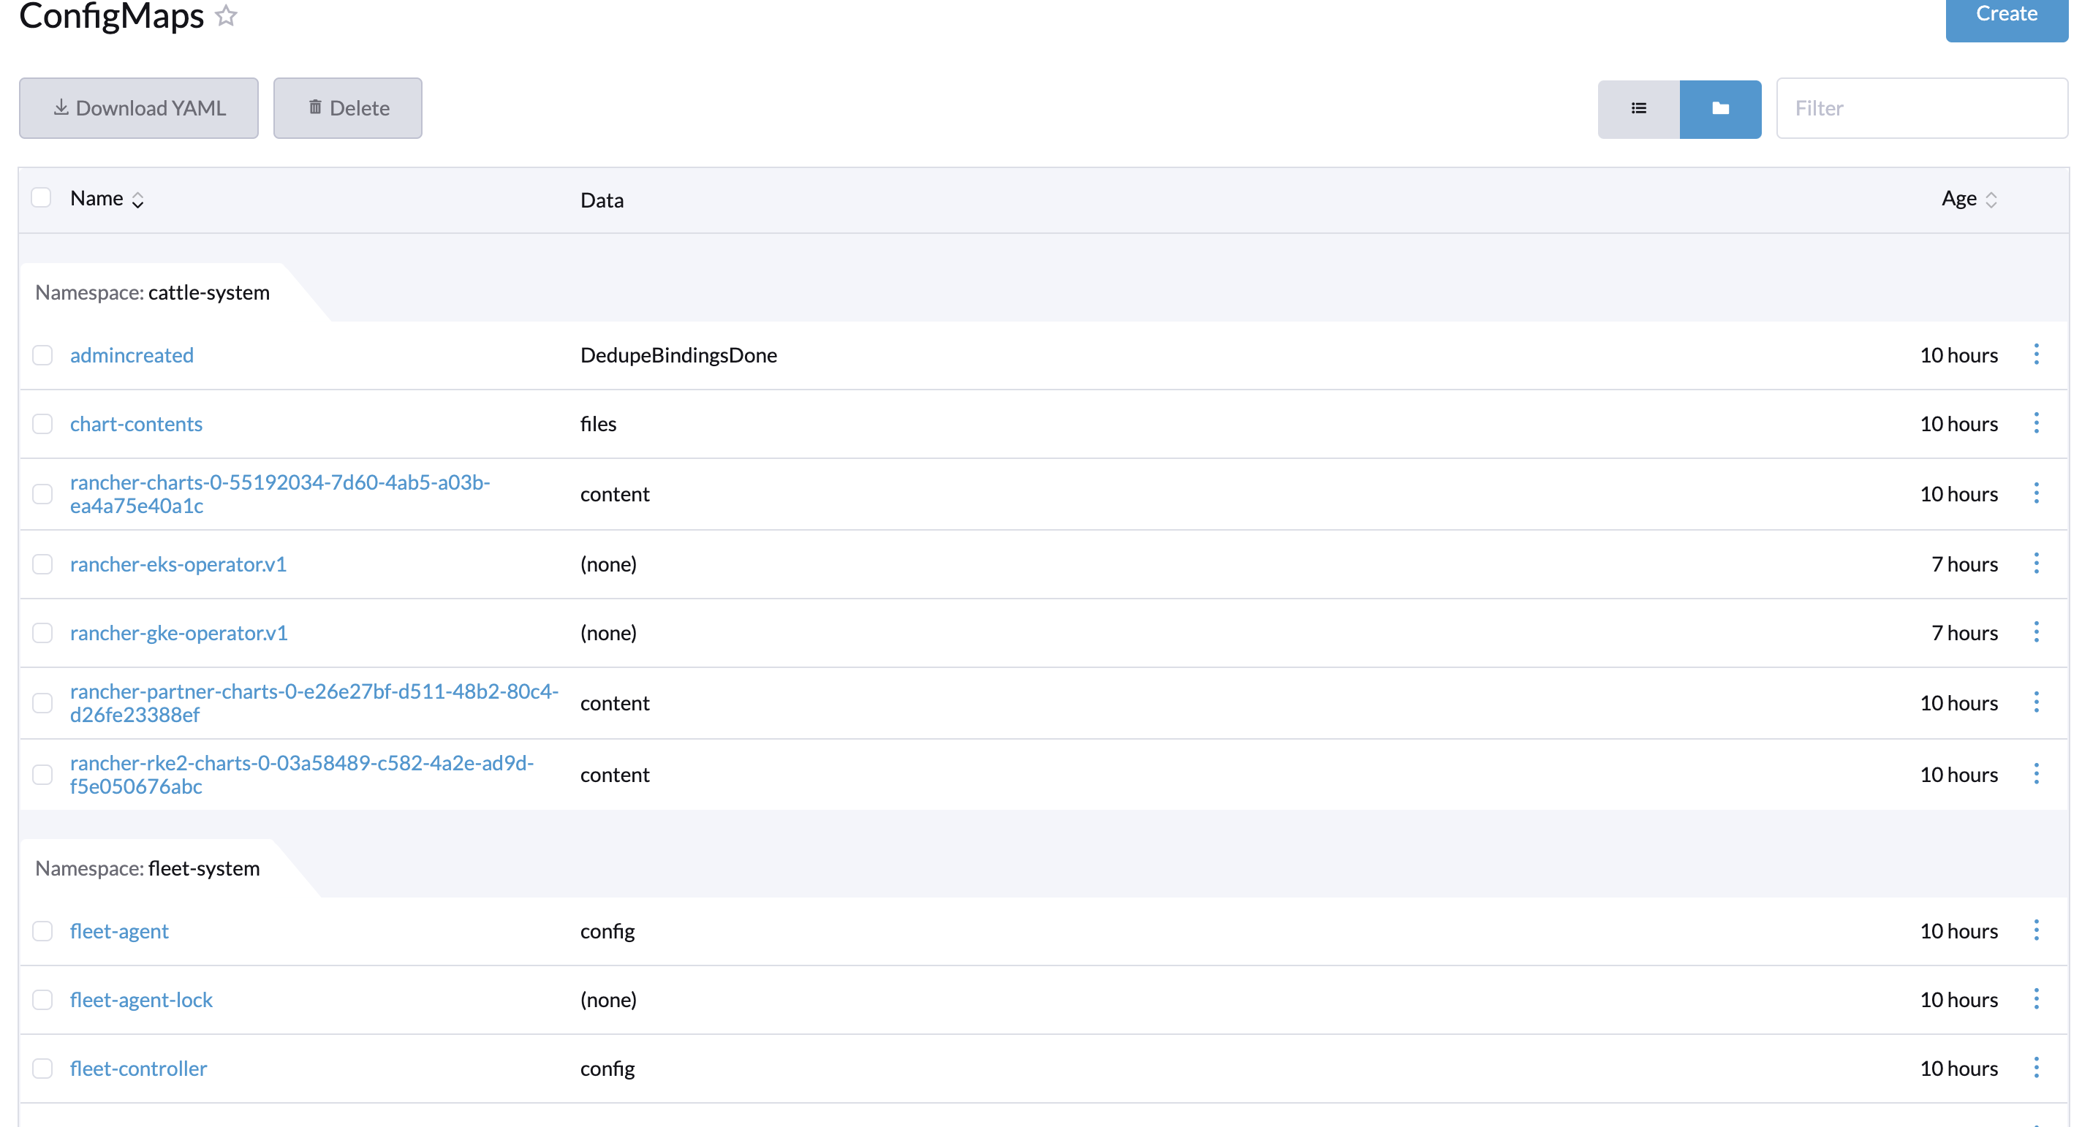The image size is (2082, 1127).
Task: Open the action menu for fleet-controller
Action: [2036, 1067]
